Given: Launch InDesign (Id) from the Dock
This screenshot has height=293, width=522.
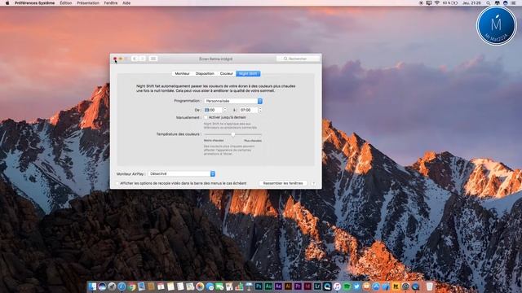Looking at the screenshot, I should coord(307,286).
